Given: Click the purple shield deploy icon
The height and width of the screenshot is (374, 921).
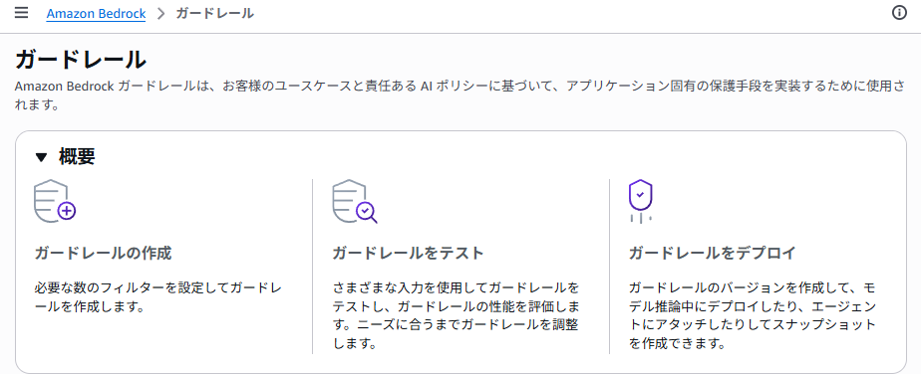Looking at the screenshot, I should [x=641, y=201].
